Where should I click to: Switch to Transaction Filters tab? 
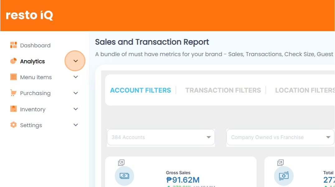tap(223, 90)
